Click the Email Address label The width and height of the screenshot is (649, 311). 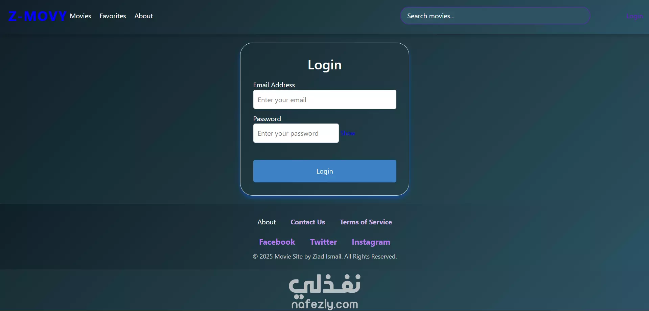[274, 85]
